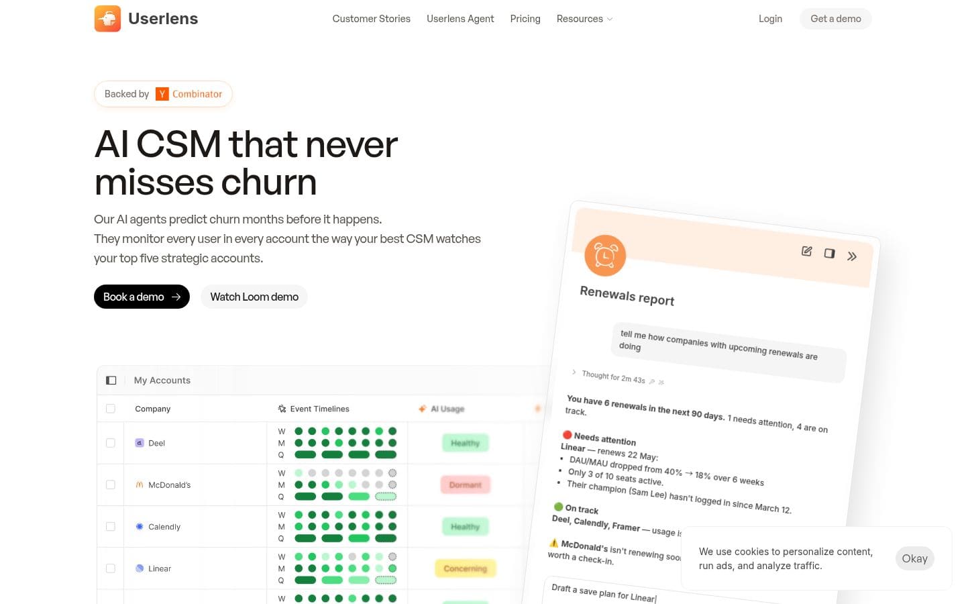Click the warning triangle icon beside McDonald's

click(x=553, y=543)
